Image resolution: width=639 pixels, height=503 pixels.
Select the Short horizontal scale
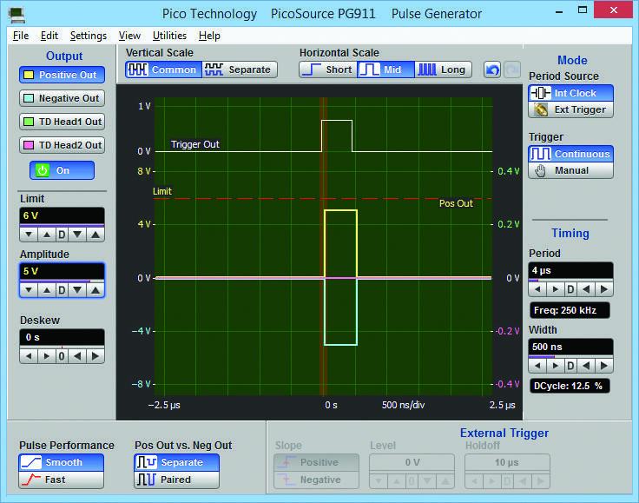tap(327, 69)
